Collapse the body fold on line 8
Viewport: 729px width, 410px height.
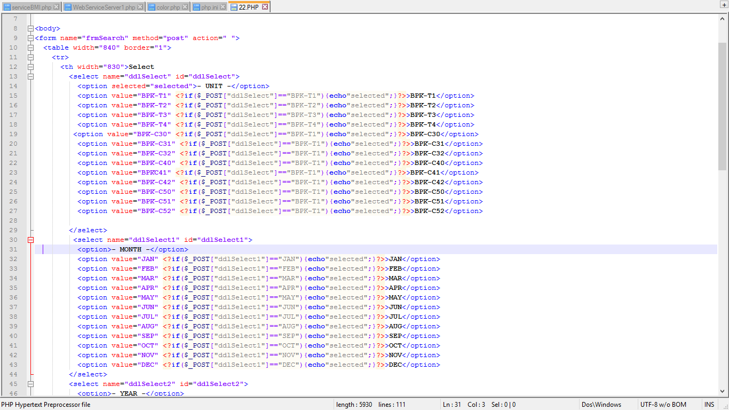[x=31, y=28]
